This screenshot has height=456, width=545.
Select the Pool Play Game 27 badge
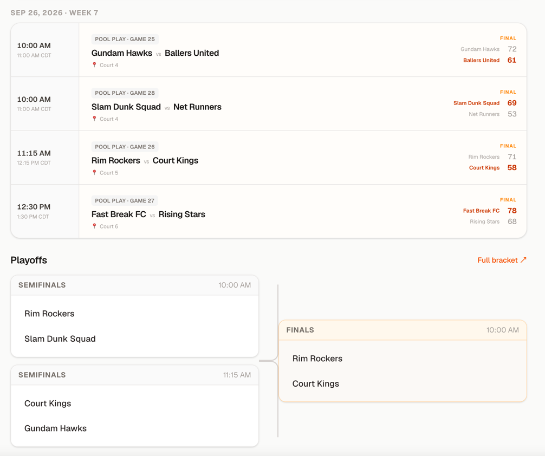pos(125,200)
